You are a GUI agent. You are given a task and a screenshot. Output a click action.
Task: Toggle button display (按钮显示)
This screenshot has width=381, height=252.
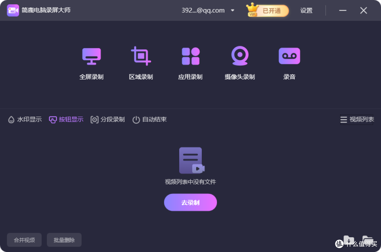(66, 119)
